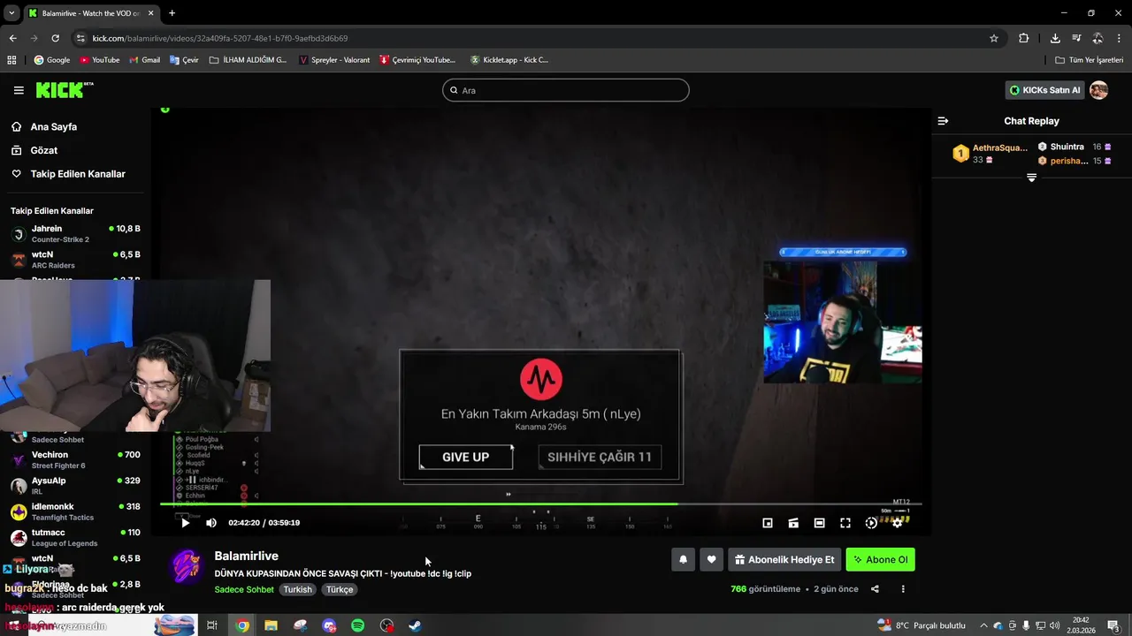Open video settings gear
The height and width of the screenshot is (636, 1132).
coord(897,523)
